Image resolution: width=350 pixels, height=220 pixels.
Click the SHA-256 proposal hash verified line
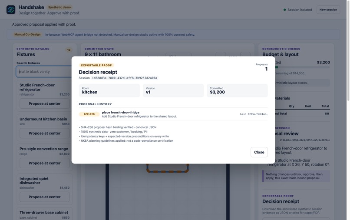click(x=118, y=127)
